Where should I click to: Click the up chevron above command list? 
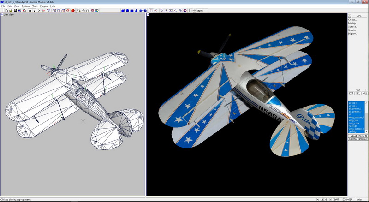[359, 16]
